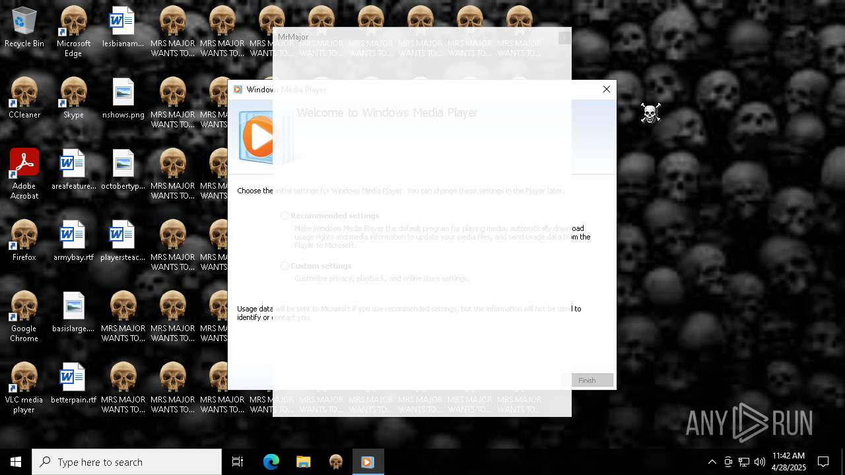Screen dimensions: 845x475
Task: Select the CCleaner desktop shortcut
Action: (x=24, y=99)
